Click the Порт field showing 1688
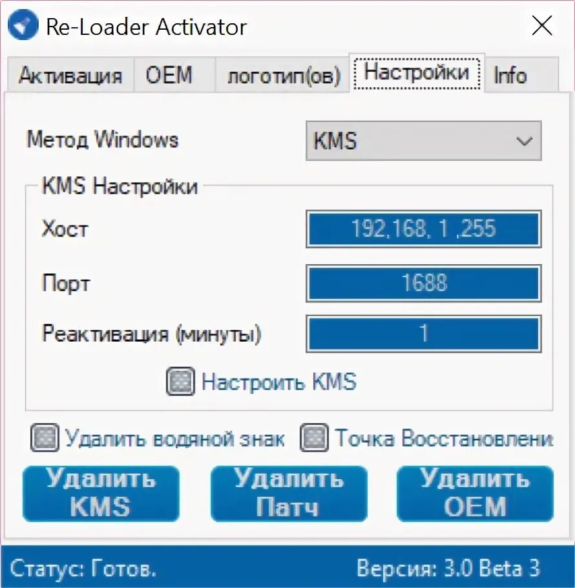The image size is (575, 588). pyautogui.click(x=424, y=283)
